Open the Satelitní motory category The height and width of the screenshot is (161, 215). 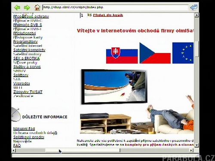(27, 54)
